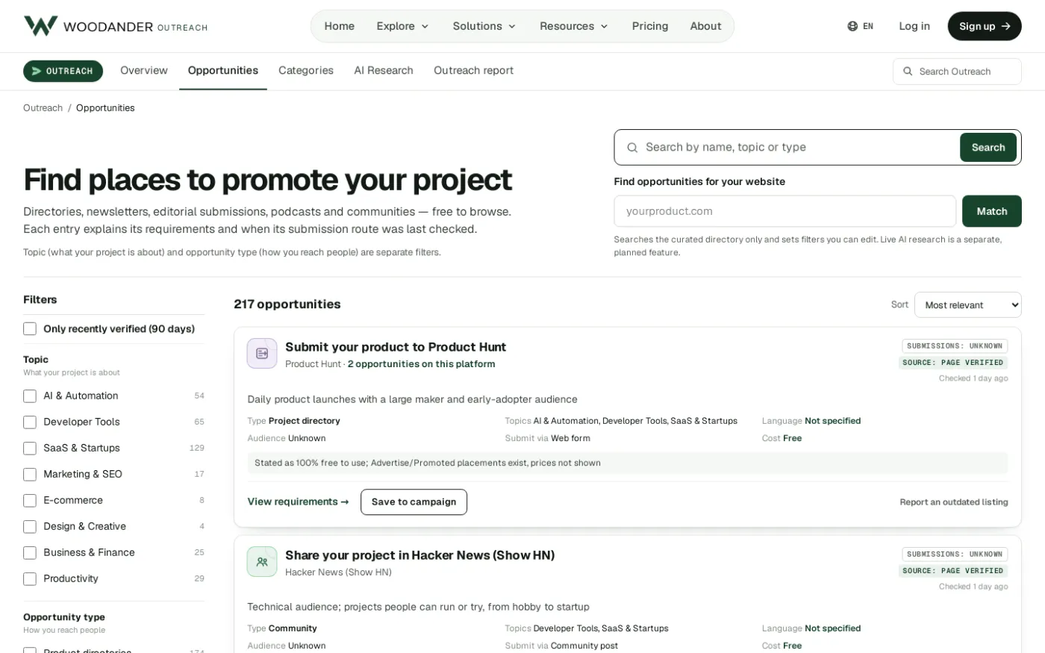The height and width of the screenshot is (653, 1045).
Task: Open the EN language selector
Action: coord(861,26)
